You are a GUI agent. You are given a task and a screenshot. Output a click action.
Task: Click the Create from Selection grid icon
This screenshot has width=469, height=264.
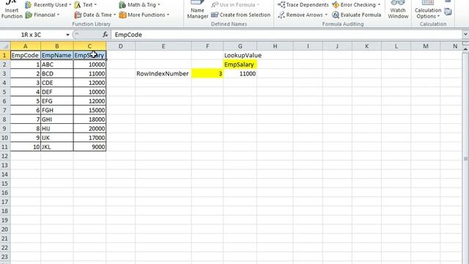[x=215, y=15]
